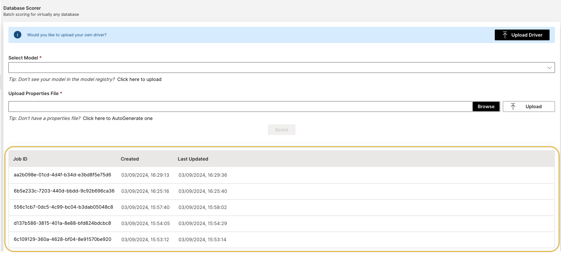Select job d137b586-3815-401a-8e88-bfd824bdcbc8
This screenshot has width=561, height=255.
63,223
